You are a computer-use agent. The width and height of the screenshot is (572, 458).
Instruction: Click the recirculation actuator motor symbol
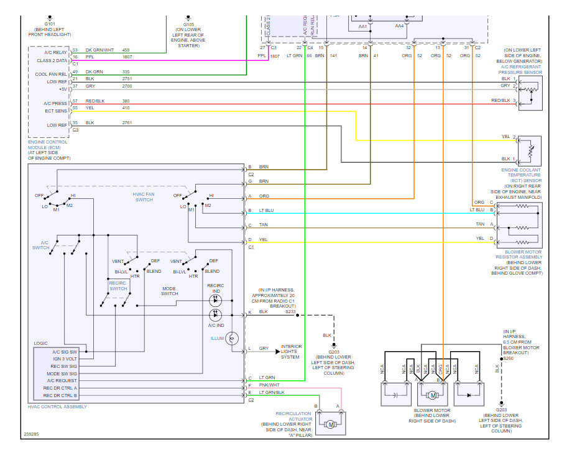point(331,424)
